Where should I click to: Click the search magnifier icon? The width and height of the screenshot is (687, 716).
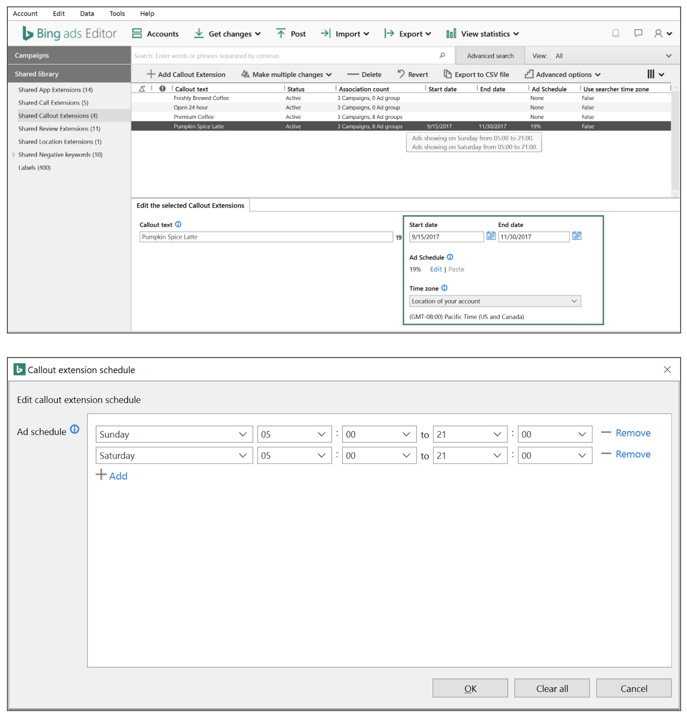click(442, 55)
